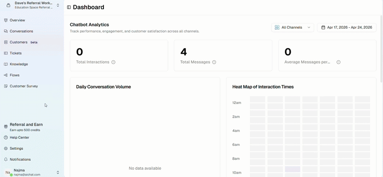
Task: Click the Conversations chat bubbles icon
Action: click(6, 31)
